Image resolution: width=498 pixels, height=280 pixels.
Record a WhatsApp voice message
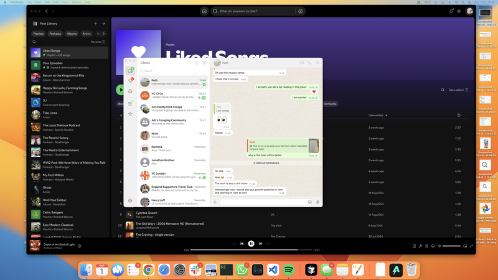point(317,202)
